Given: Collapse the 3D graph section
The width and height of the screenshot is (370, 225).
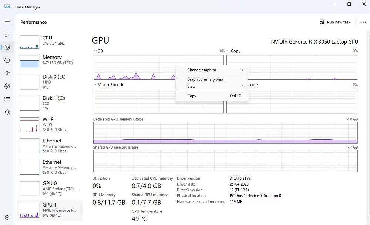Looking at the screenshot, I should [95, 51].
